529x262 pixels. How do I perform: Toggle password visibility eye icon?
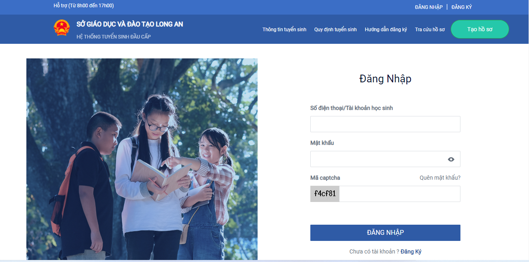[451, 159]
